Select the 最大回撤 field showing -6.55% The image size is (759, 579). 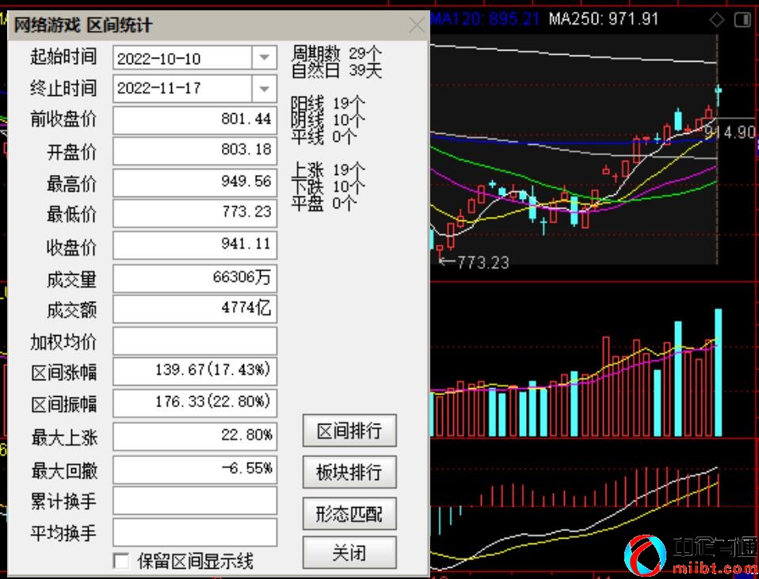[x=194, y=469]
